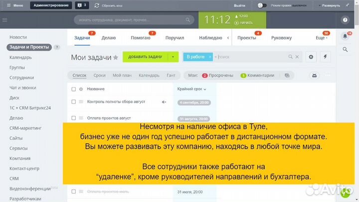Select the Мой план view
The image size is (359, 202).
(x=122, y=75)
